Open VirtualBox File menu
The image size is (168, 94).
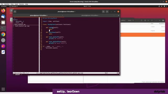click(x=2, y=4)
